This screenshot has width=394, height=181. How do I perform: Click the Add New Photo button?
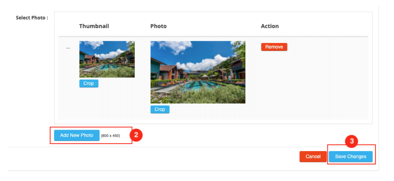[76, 135]
